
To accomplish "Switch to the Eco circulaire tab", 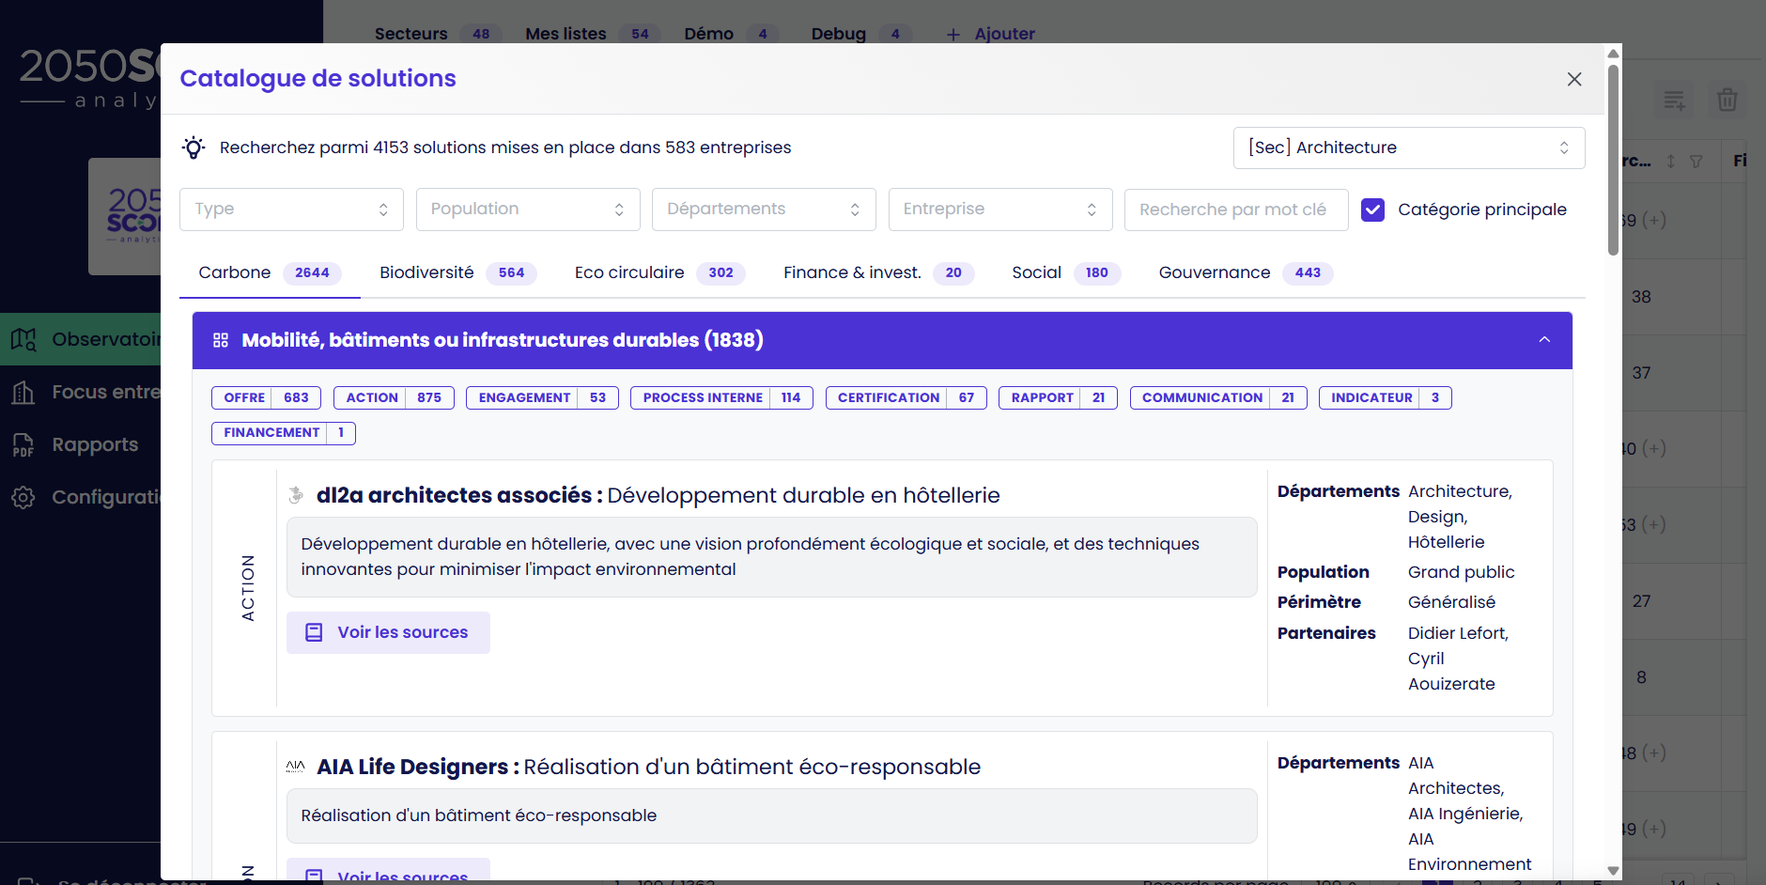I will click(659, 272).
